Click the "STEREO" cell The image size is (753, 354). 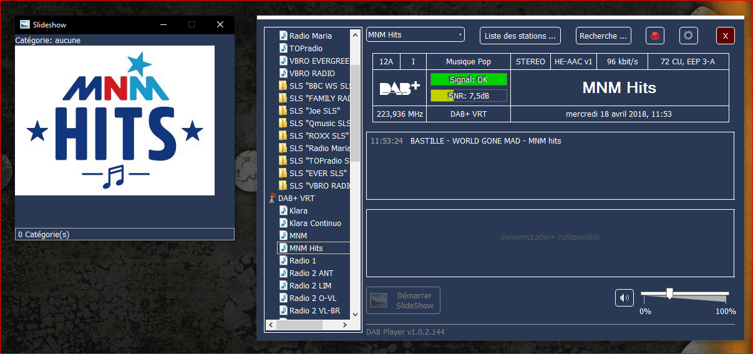(531, 62)
